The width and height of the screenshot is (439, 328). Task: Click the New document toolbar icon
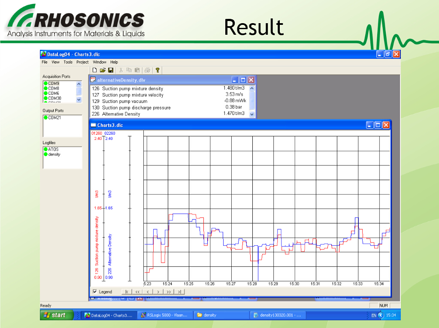click(x=95, y=70)
